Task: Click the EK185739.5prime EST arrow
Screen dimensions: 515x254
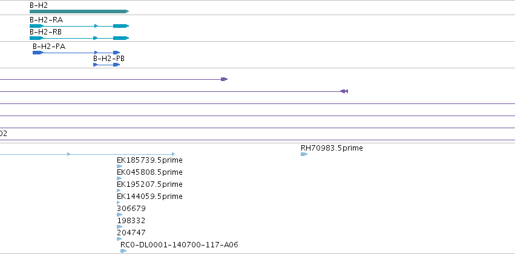Action: click(x=120, y=166)
